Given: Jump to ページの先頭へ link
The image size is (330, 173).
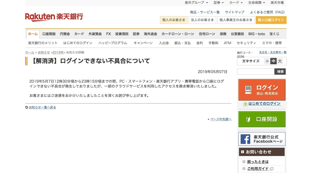Looking at the screenshot, I should 221,119.
